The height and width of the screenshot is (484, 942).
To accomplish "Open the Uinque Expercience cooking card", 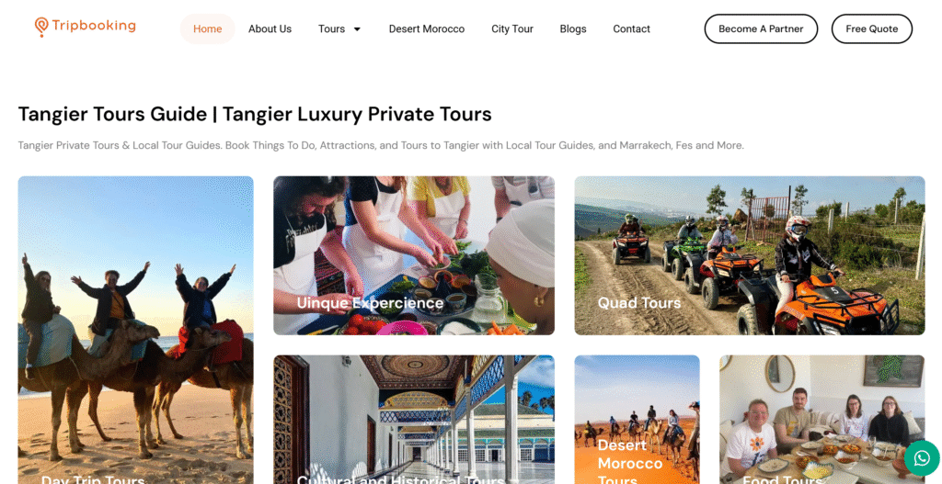I will coord(414,255).
